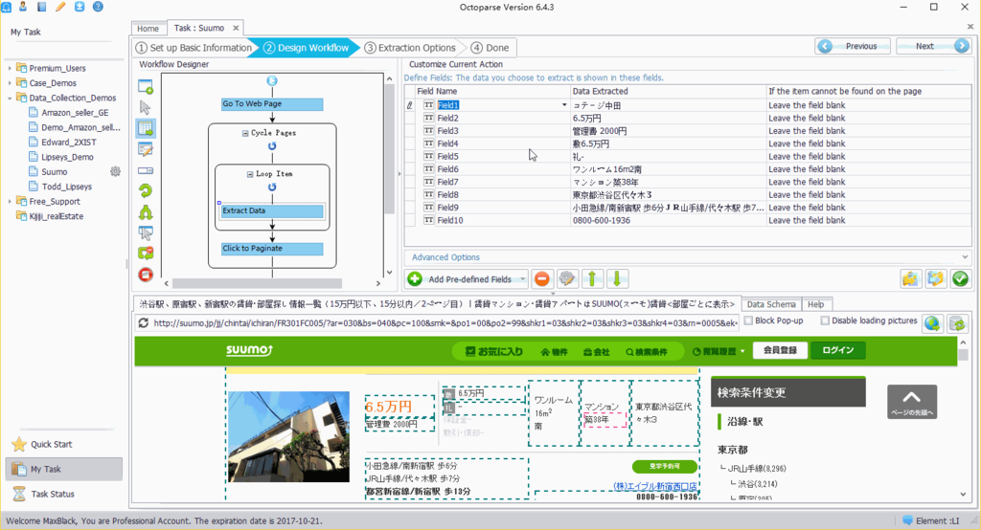The image size is (981, 530).
Task: Click the pencil icon in title bar
Action: click(x=60, y=7)
